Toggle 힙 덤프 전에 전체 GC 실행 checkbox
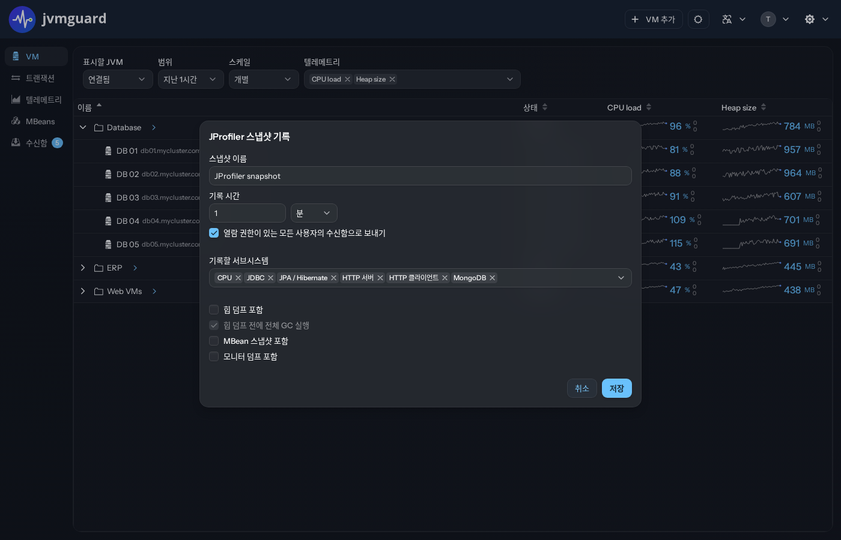The image size is (841, 540). [214, 325]
